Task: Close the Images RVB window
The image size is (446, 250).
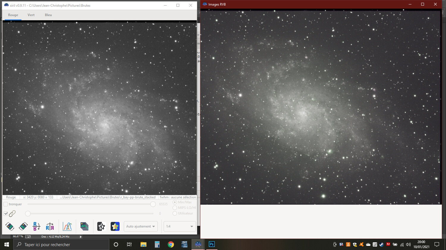Action: pos(435,4)
